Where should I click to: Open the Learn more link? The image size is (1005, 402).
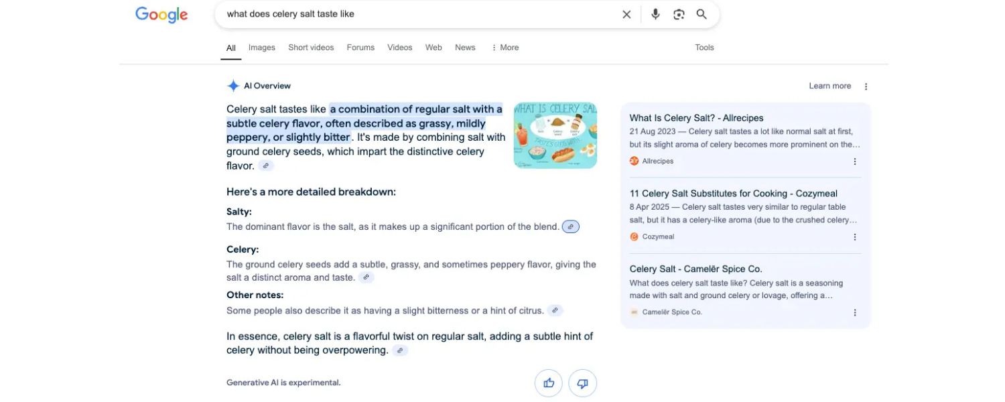[x=829, y=86]
